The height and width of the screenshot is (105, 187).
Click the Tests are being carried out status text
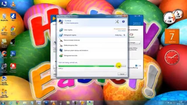coord(68,62)
